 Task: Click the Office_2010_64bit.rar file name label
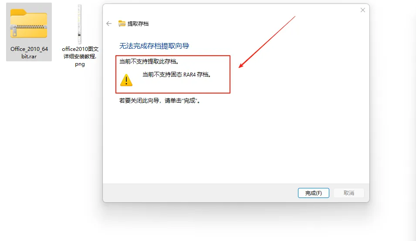29,53
